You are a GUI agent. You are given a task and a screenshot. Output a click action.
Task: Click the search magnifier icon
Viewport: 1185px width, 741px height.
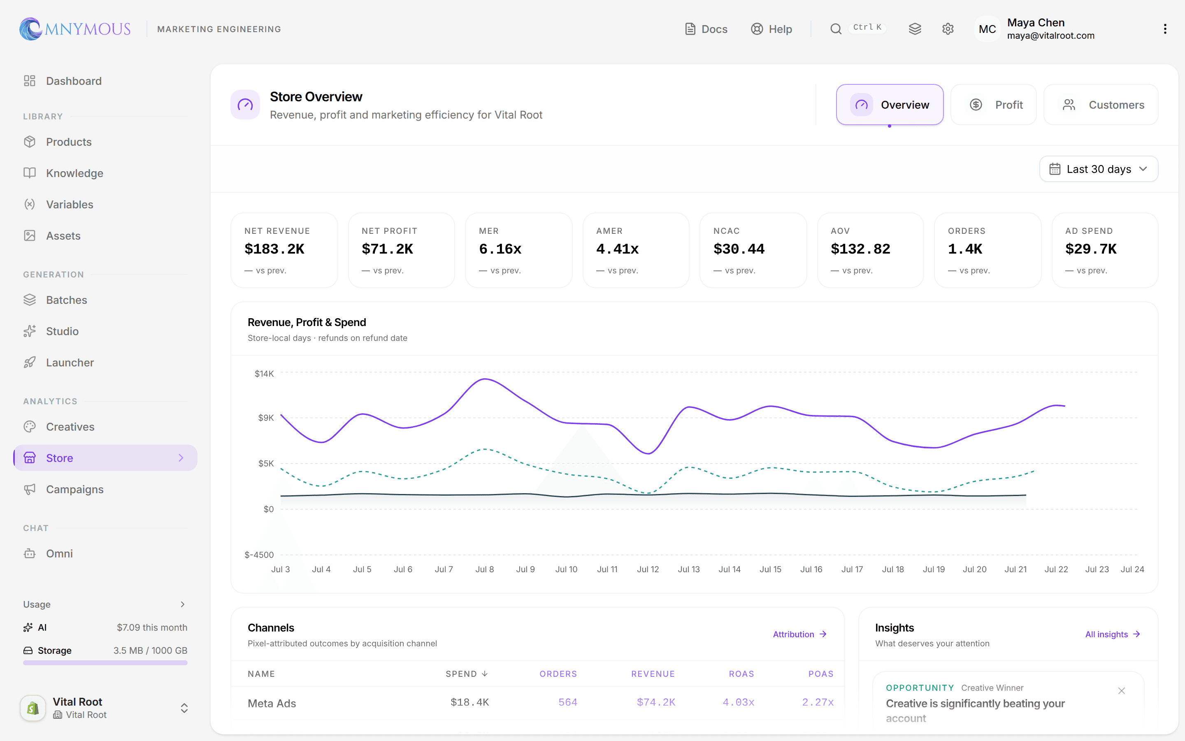pyautogui.click(x=836, y=29)
